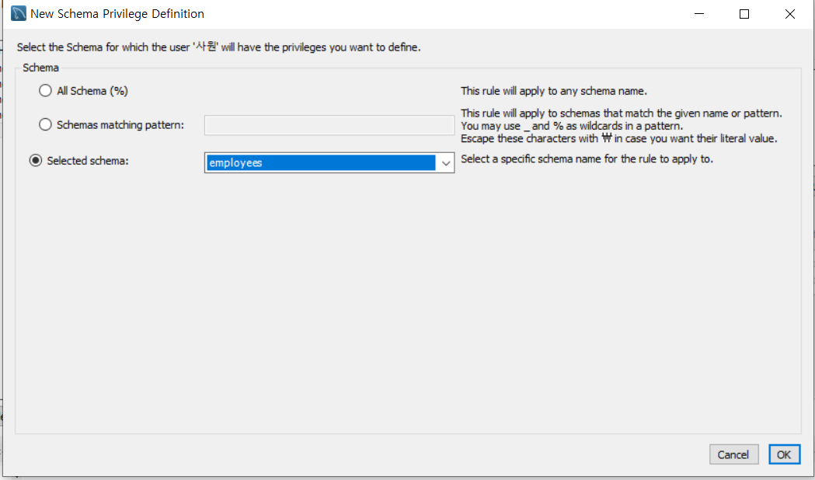Click the 'Escape these characters' hint text

618,139
